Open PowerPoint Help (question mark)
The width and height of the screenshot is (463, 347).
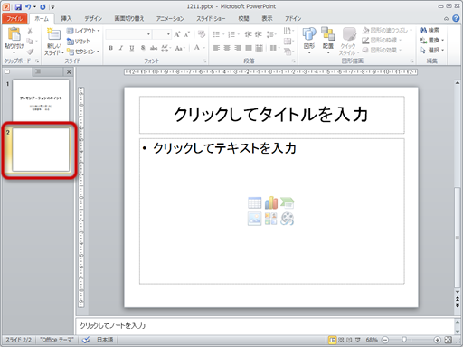[456, 19]
